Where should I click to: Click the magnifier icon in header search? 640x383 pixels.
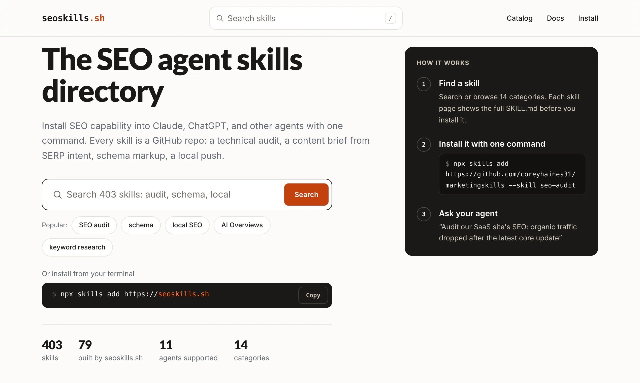(x=220, y=18)
